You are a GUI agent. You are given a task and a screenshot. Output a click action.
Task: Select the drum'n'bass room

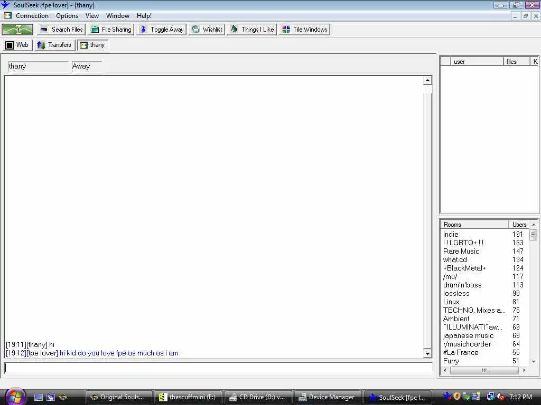pos(484,285)
